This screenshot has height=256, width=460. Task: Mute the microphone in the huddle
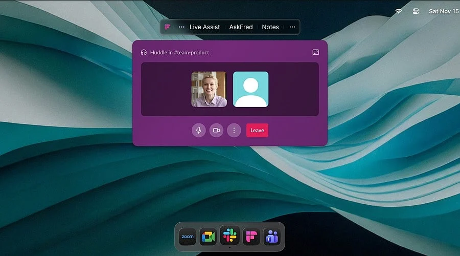tap(199, 130)
